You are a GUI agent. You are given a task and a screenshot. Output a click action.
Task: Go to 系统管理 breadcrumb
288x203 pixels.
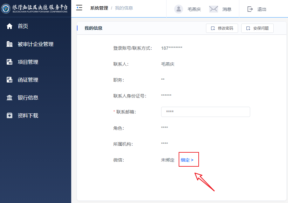(99, 8)
